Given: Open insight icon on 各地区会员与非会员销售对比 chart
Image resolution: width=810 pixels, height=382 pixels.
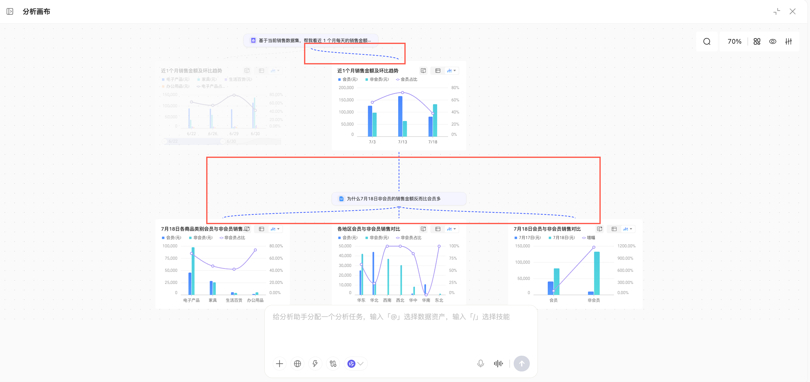Looking at the screenshot, I should coord(423,229).
